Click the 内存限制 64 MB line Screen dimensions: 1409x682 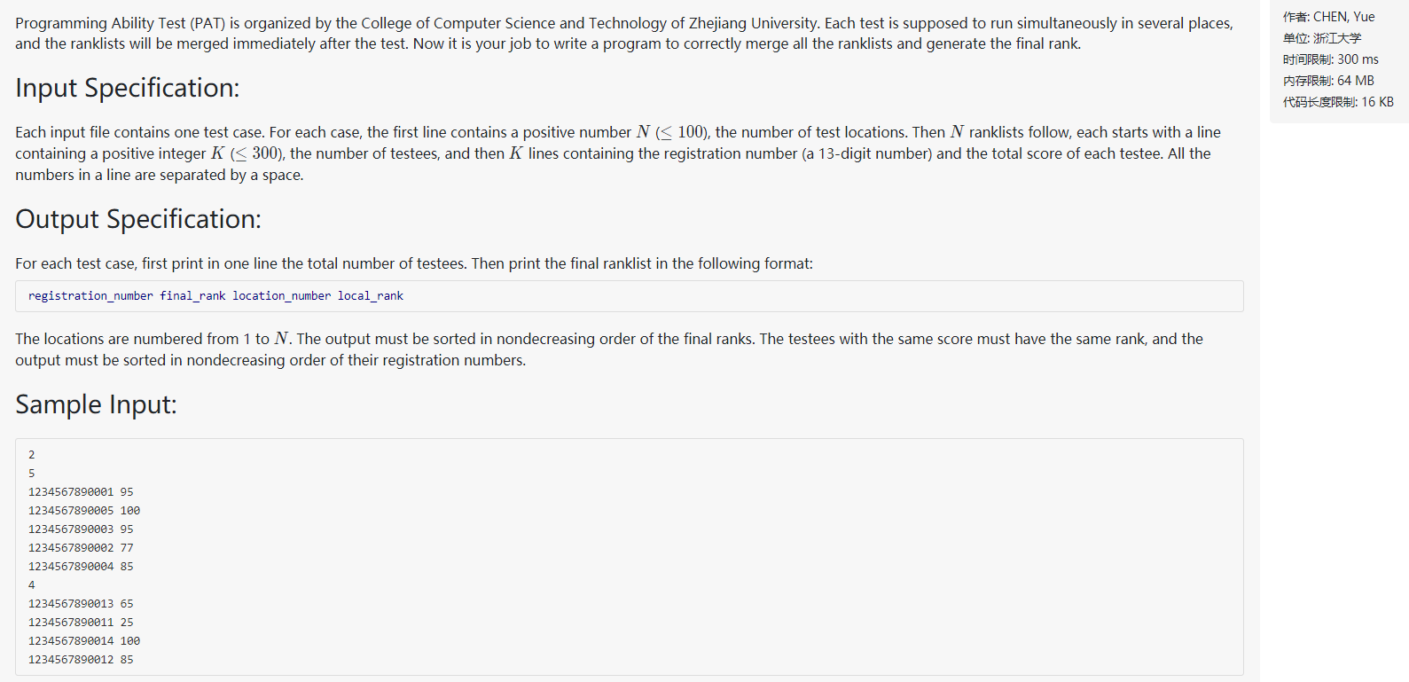coord(1328,81)
